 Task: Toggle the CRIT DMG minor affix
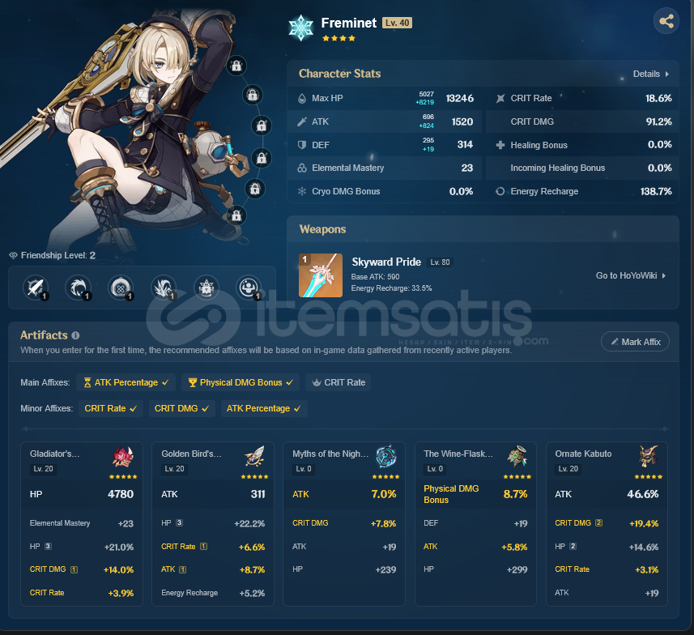(181, 408)
